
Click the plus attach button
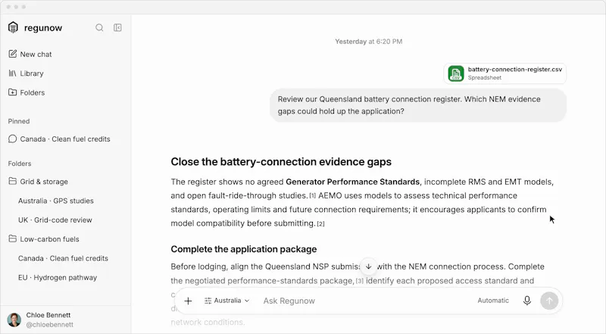(x=188, y=301)
